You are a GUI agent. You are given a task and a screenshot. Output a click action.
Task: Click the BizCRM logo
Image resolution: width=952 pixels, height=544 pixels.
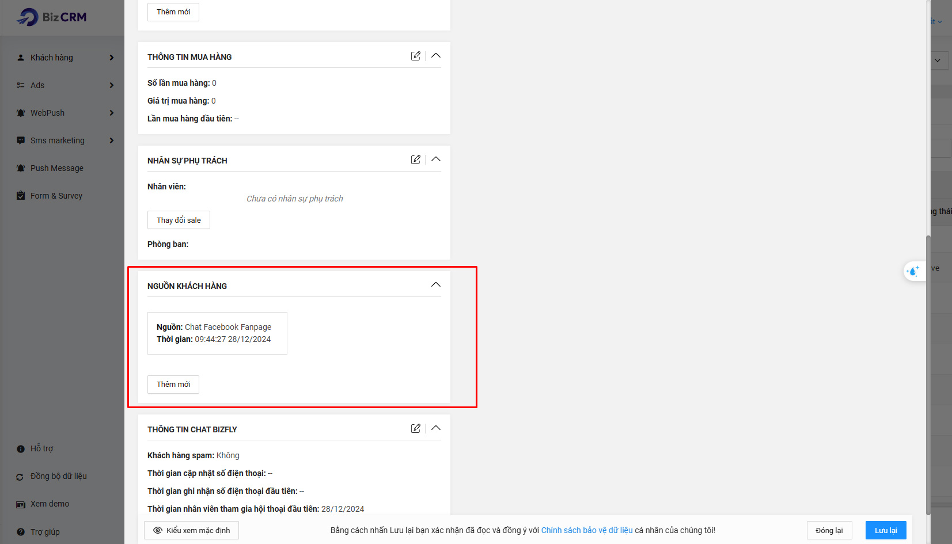point(52,17)
